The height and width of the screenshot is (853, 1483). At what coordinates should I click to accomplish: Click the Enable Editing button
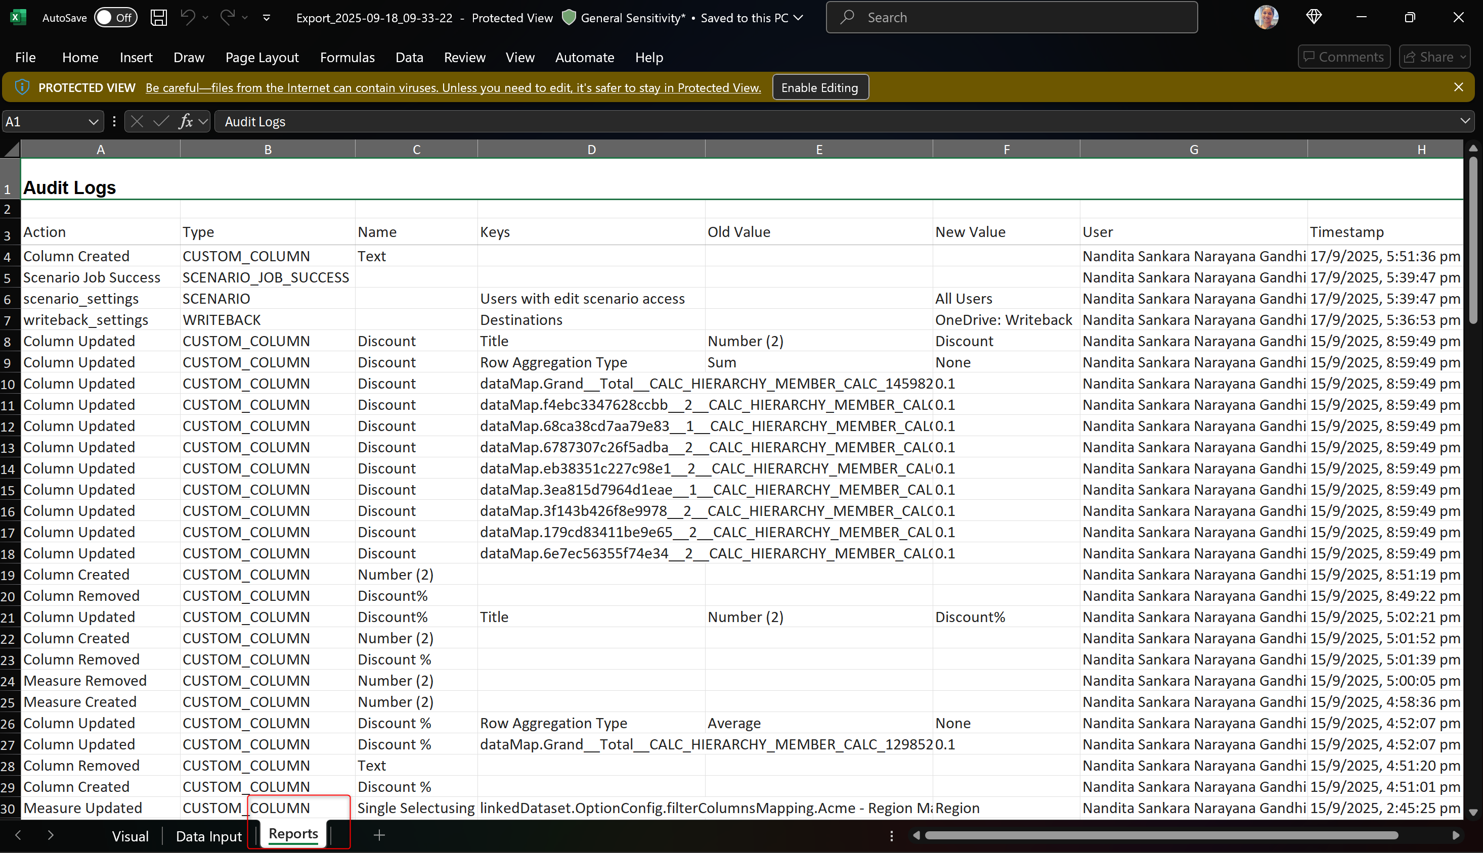[820, 87]
